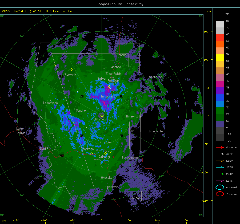Click the Lake Louise label

tap(21, 131)
